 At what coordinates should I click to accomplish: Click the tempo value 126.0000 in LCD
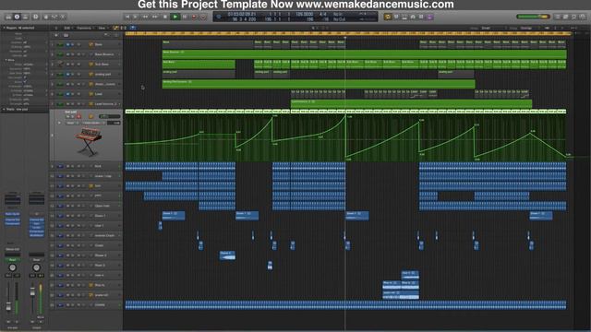click(x=304, y=15)
